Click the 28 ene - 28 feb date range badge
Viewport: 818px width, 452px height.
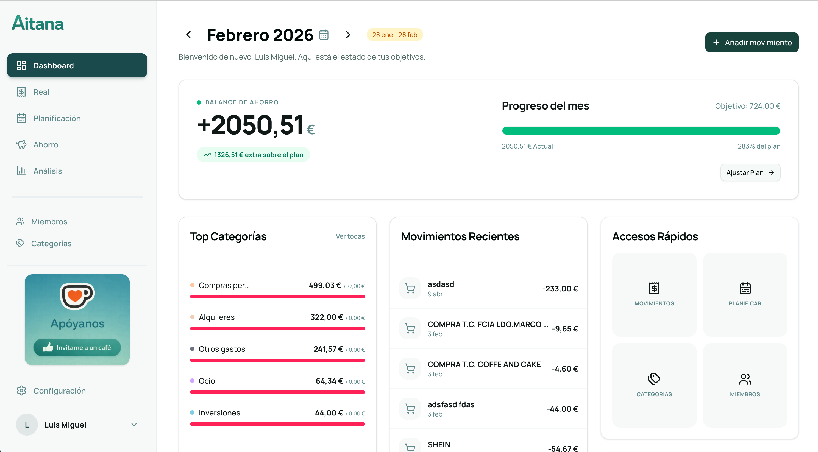pos(394,35)
